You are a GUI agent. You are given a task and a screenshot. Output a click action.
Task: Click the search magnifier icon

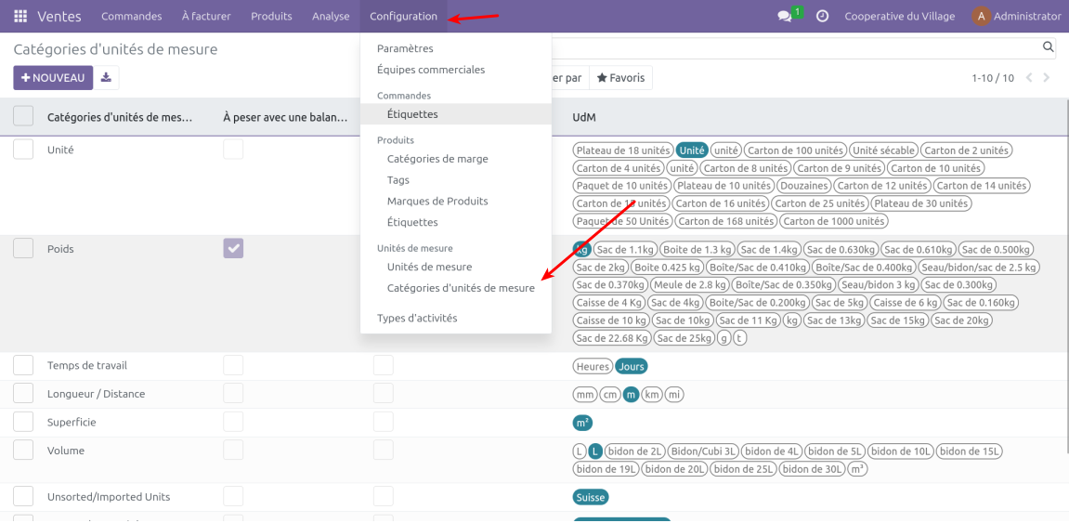coord(1048,47)
